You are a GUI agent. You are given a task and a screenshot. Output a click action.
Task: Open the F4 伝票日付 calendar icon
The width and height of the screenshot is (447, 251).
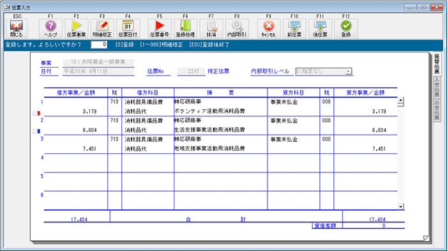[128, 28]
